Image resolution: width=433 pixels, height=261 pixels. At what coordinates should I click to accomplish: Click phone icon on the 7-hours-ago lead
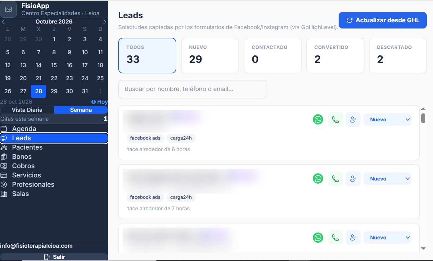pos(336,179)
